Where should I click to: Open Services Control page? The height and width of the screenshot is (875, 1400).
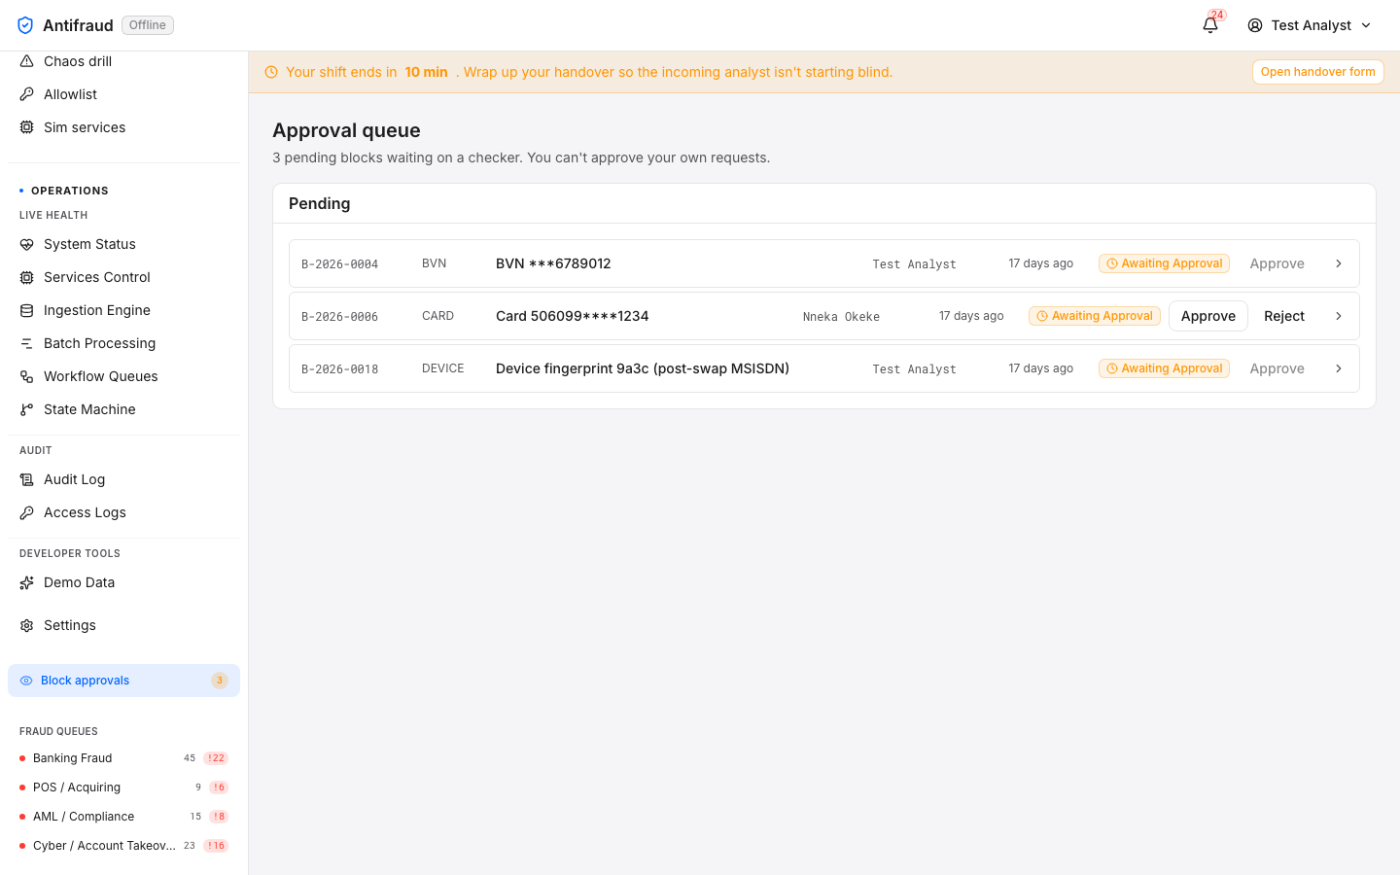click(123, 277)
